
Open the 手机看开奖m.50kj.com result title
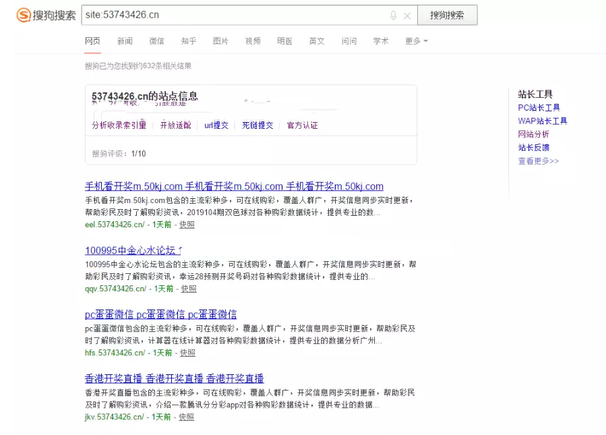(234, 186)
